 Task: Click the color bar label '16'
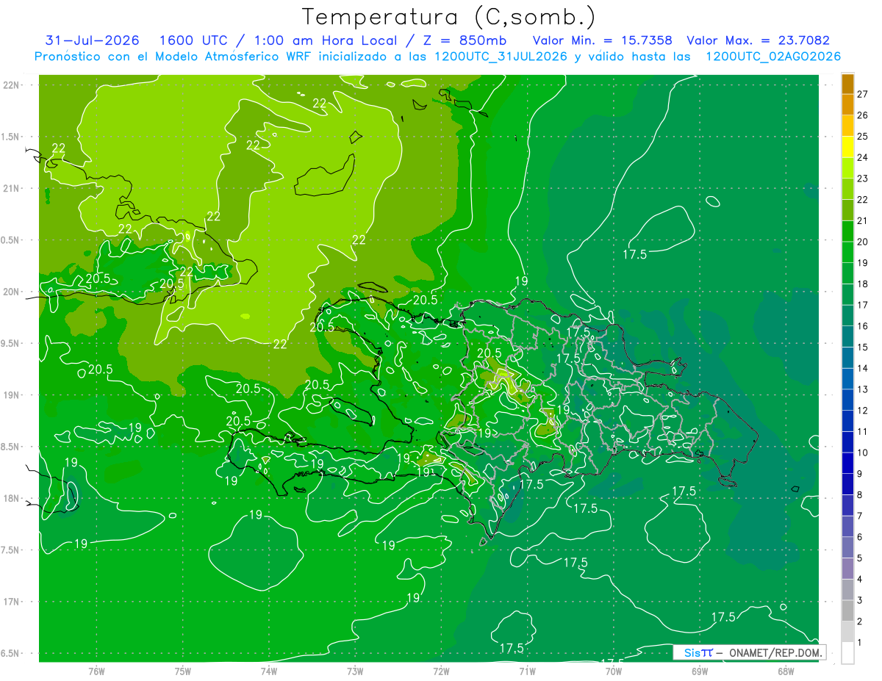click(x=863, y=326)
